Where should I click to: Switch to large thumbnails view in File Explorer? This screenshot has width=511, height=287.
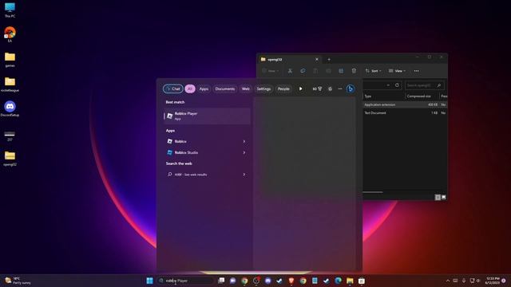point(444,197)
